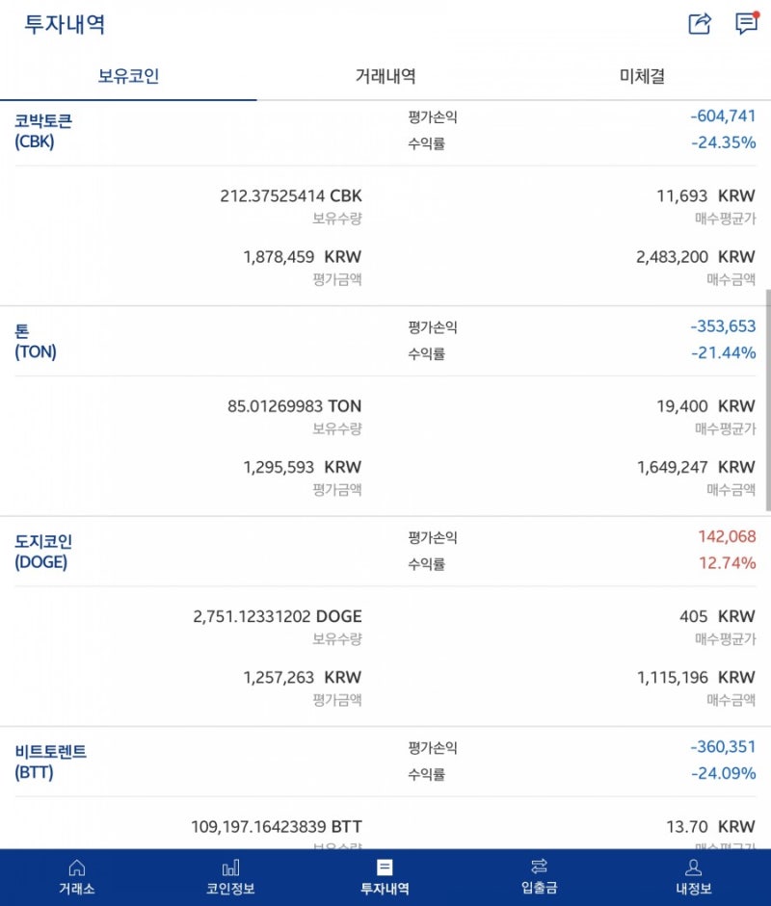Select DOGE profit value 142,068

click(727, 537)
